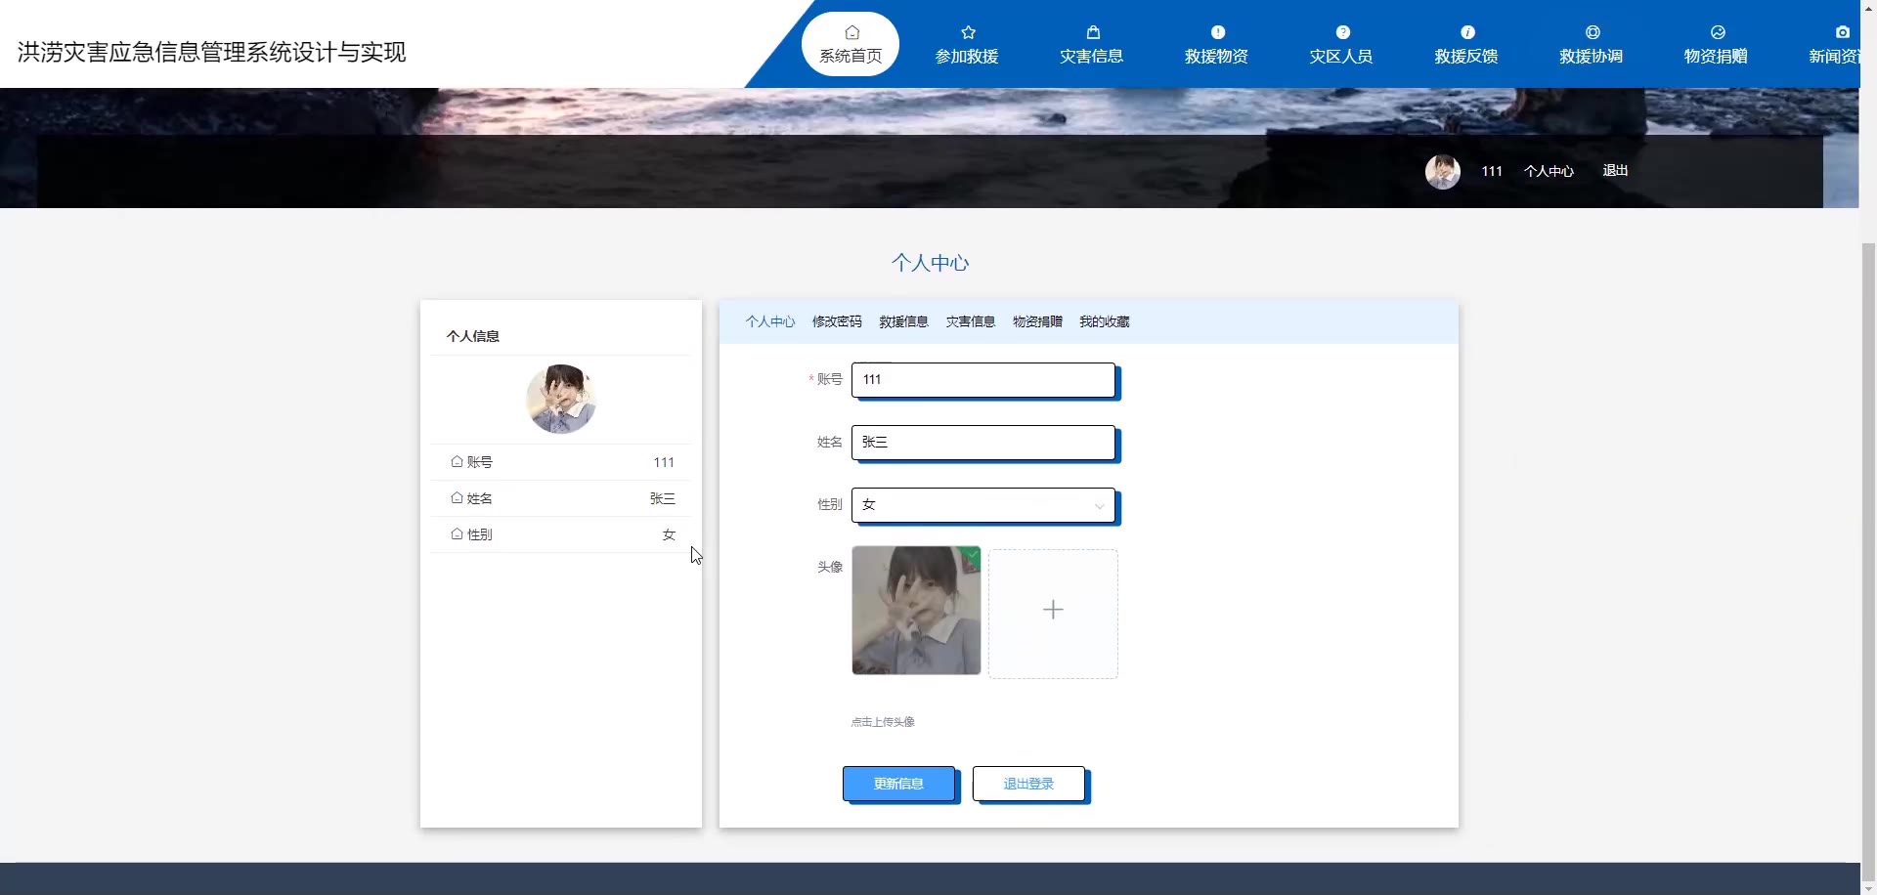Click the home icon above 系统首页
Screen dimensions: 1877x895
pyautogui.click(x=851, y=32)
